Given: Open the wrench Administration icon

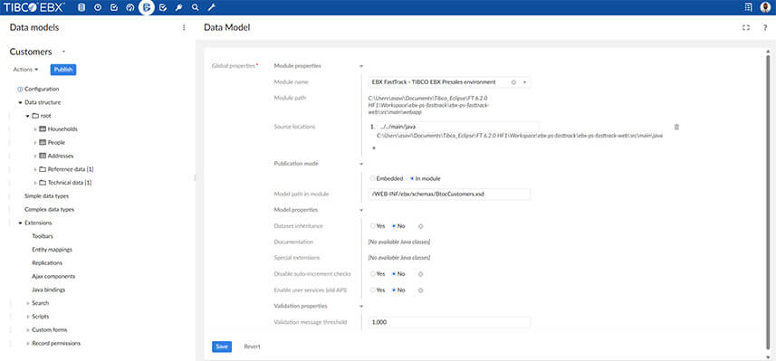Looking at the screenshot, I should (211, 7).
